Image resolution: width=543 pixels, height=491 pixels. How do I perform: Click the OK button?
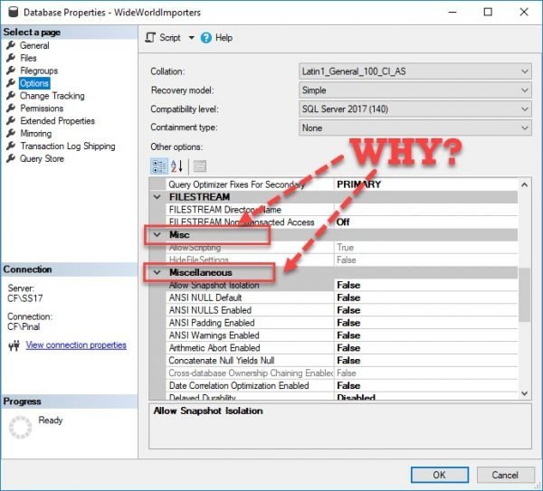[439, 474]
